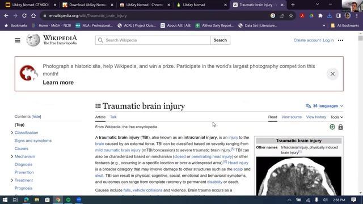Jump to (Top) in contents
Viewport: 363px width, 204px height.
pyautogui.click(x=19, y=125)
